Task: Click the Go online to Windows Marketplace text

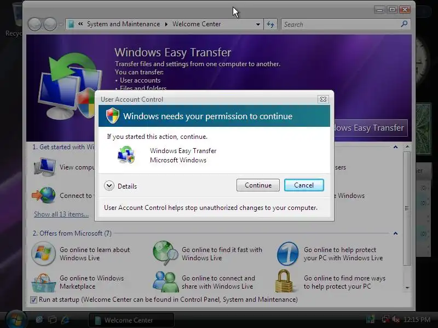Action: click(x=91, y=282)
